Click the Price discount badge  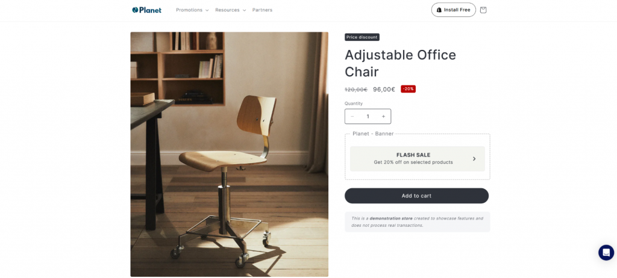pyautogui.click(x=362, y=37)
